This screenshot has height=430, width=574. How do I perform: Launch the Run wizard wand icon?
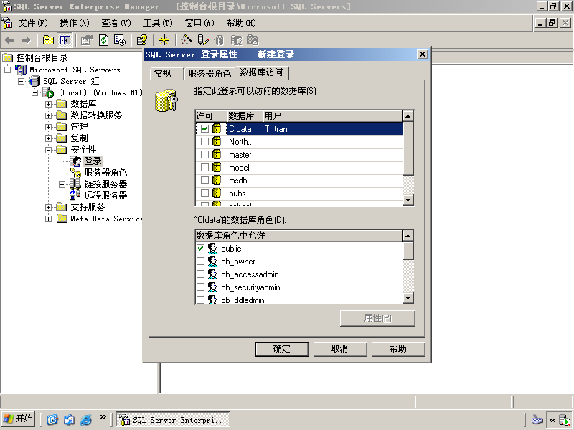[x=187, y=40]
